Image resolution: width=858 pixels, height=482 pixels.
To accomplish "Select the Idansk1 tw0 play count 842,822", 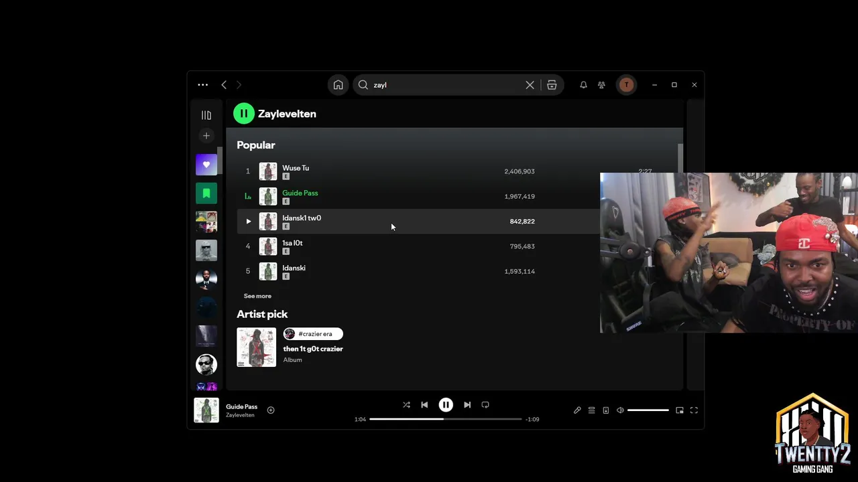I will coord(522,222).
